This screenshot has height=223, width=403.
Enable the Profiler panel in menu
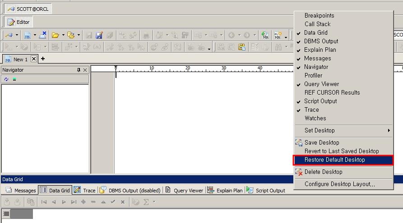313,75
